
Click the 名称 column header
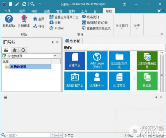(x=26, y=62)
